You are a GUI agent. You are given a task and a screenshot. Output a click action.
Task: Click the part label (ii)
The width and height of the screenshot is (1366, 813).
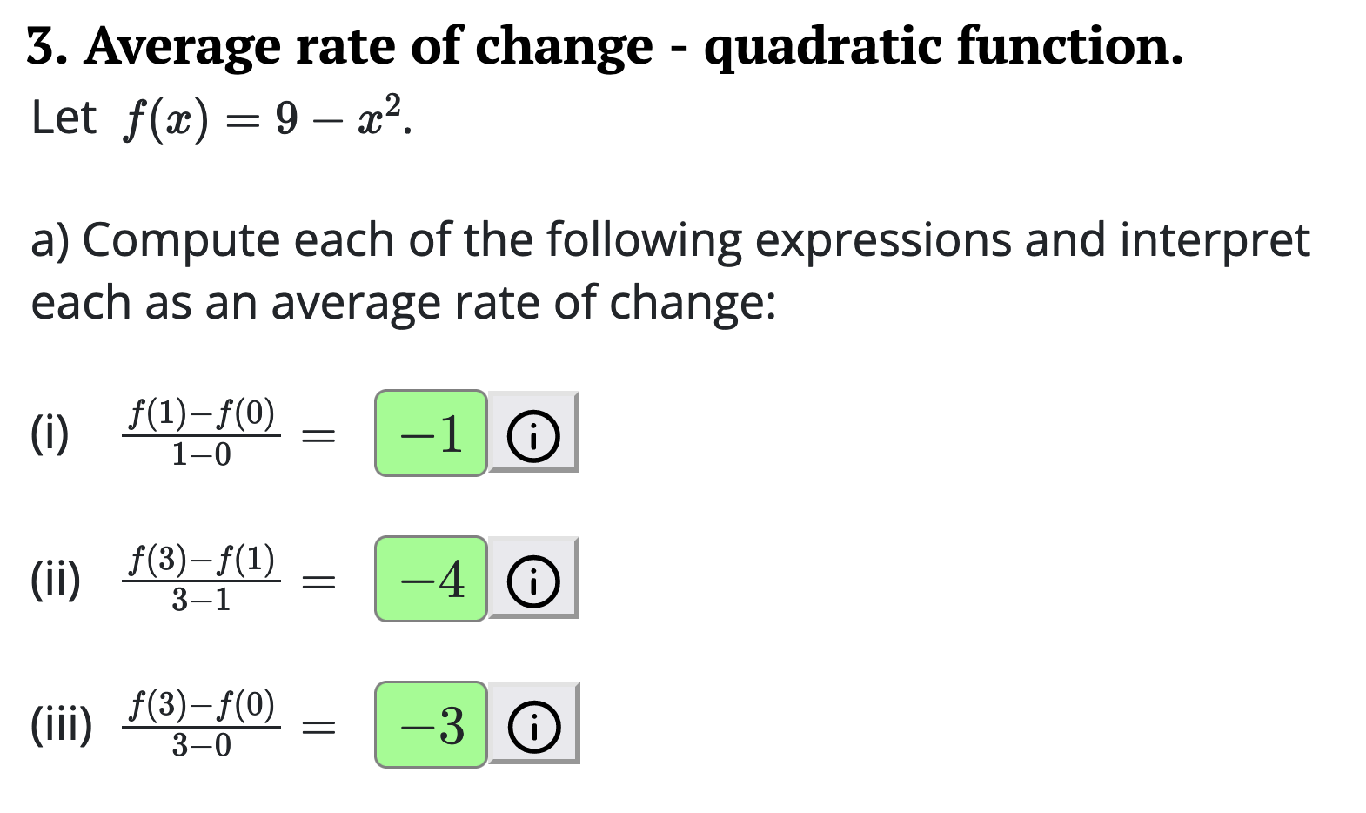click(56, 580)
